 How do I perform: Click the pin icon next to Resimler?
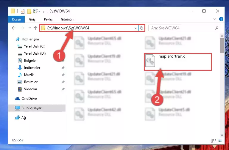click(63, 82)
